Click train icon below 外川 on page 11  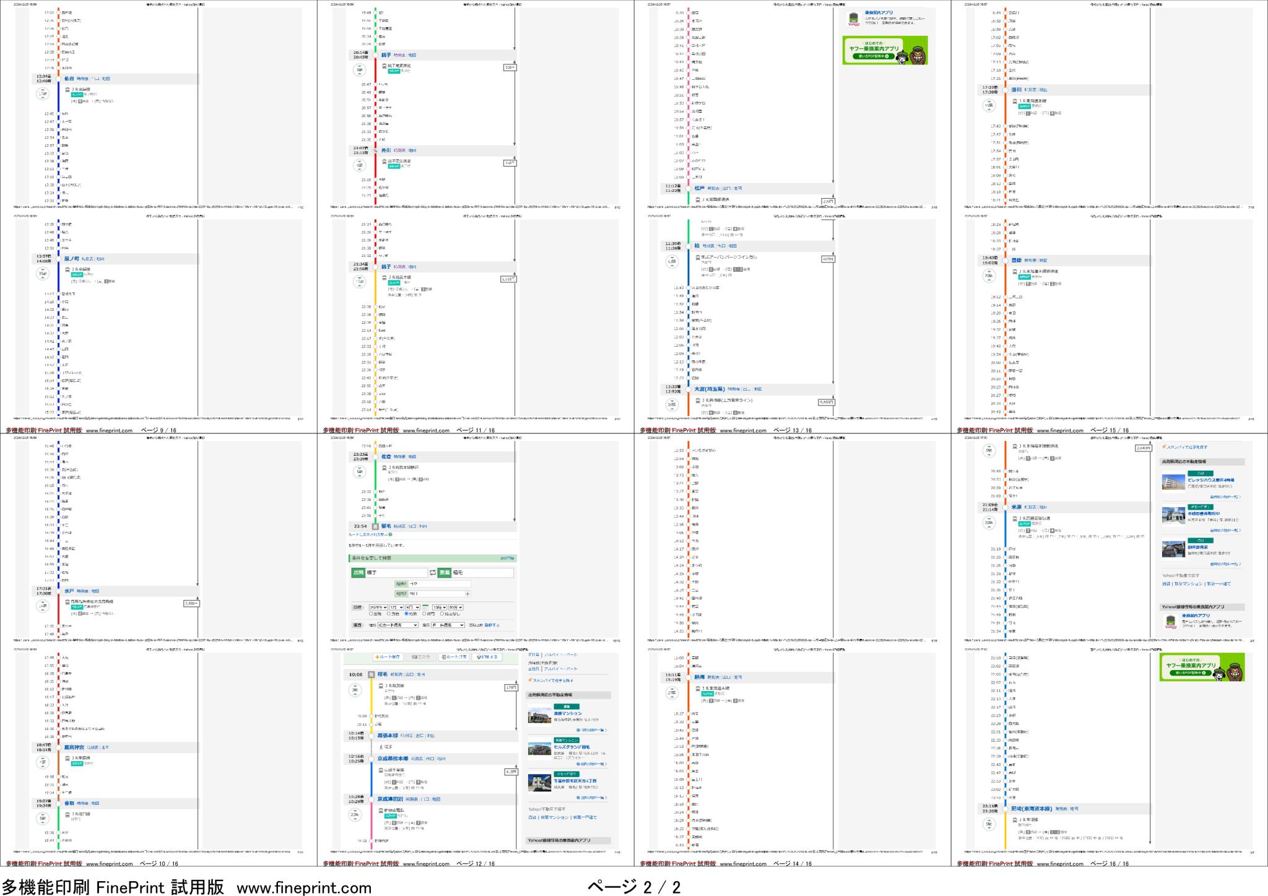point(384,161)
